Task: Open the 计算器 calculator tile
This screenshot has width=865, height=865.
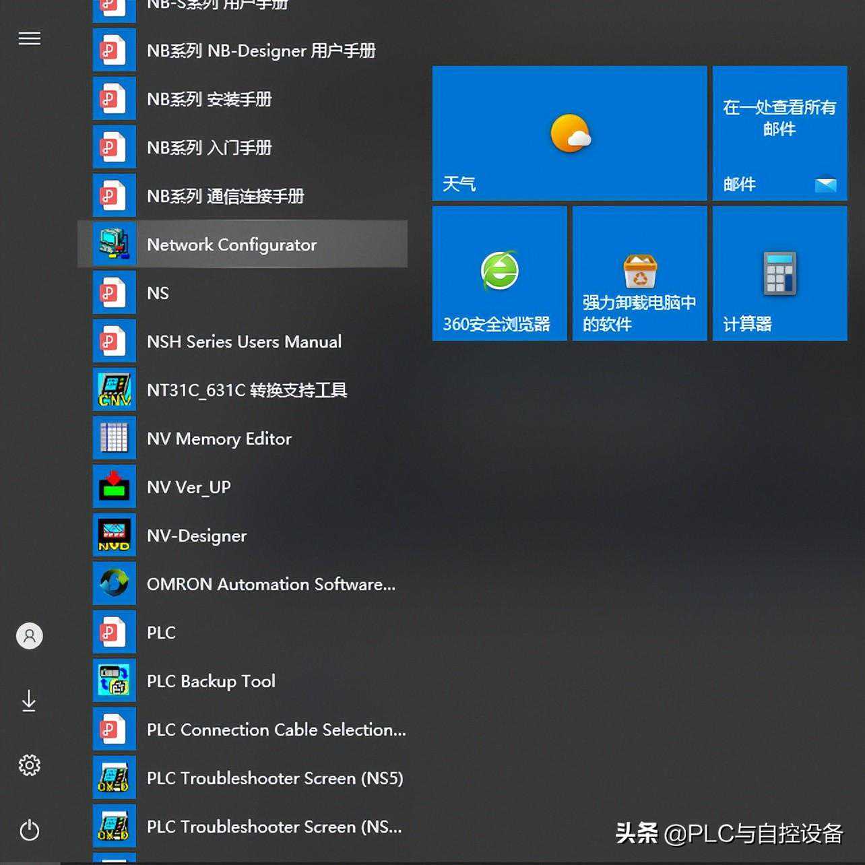Action: tap(779, 274)
